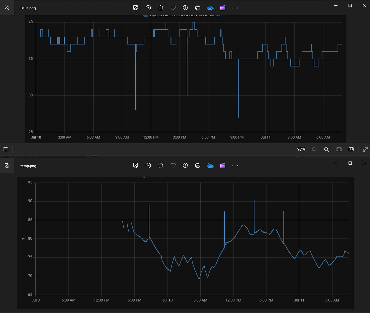This screenshot has width=370, height=313.
Task: Toggle the filmstrip at the bottom left
Action: coord(6,149)
